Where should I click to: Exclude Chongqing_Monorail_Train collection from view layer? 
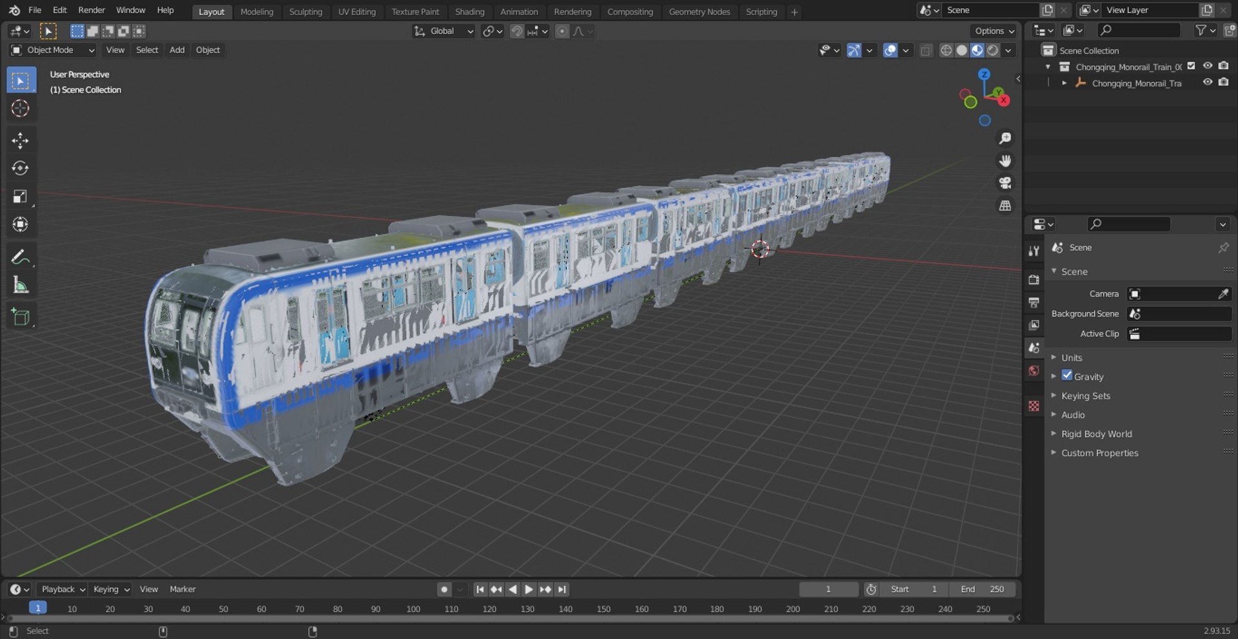coord(1191,66)
